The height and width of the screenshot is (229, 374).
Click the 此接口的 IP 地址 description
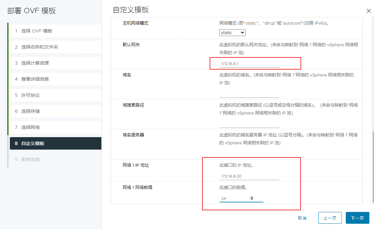[236, 165]
